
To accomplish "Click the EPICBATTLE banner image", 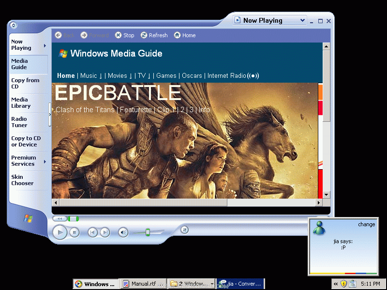I will [x=185, y=141].
